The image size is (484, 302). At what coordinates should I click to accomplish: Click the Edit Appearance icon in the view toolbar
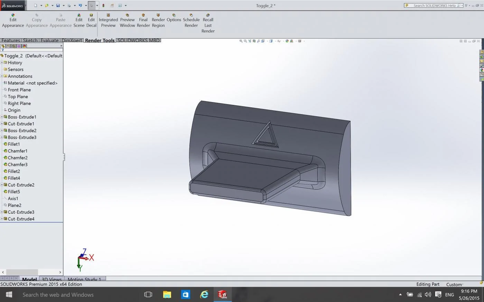point(287,41)
